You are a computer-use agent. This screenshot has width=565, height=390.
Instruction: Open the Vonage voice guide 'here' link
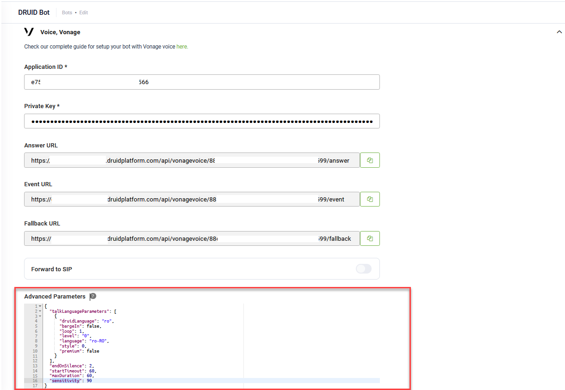(182, 47)
